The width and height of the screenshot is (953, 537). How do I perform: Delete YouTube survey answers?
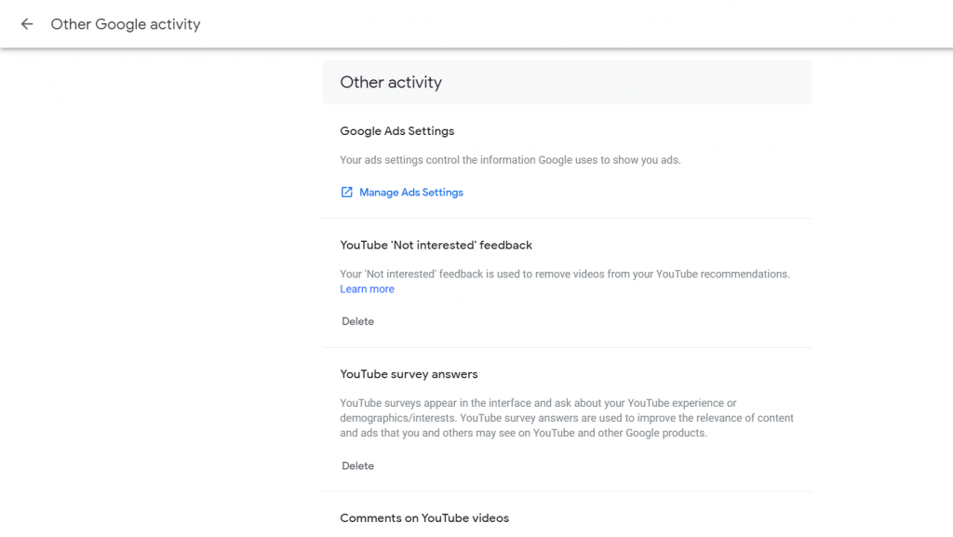tap(357, 465)
